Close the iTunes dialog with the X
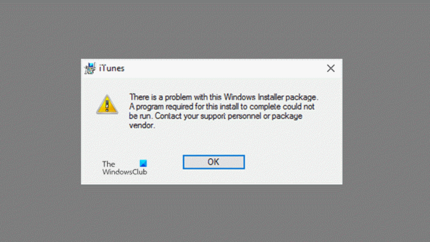This screenshot has width=430, height=242. [x=331, y=68]
